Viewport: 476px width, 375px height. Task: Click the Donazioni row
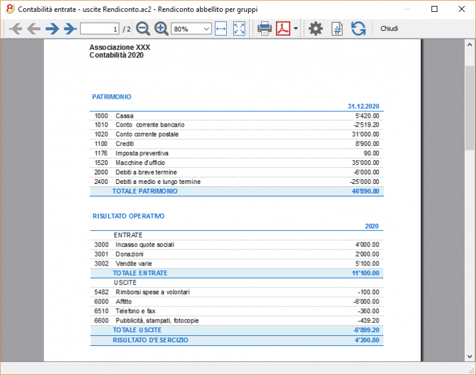pos(236,254)
